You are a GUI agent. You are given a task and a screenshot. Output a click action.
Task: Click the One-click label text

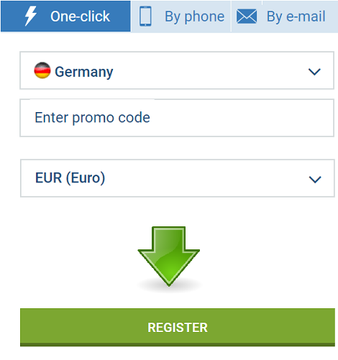80,17
